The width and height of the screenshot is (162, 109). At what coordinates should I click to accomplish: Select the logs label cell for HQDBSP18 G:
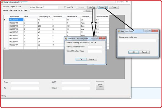tap(88, 29)
